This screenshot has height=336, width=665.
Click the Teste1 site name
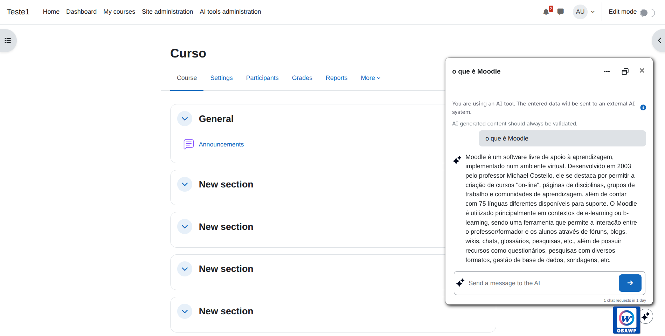[18, 12]
